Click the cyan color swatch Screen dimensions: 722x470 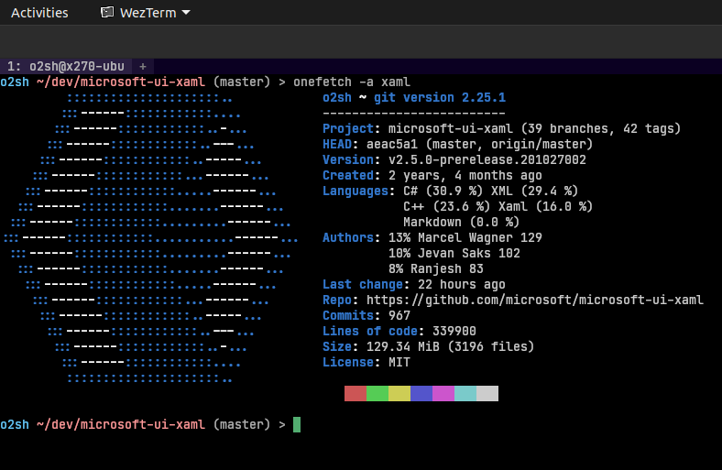(x=465, y=394)
